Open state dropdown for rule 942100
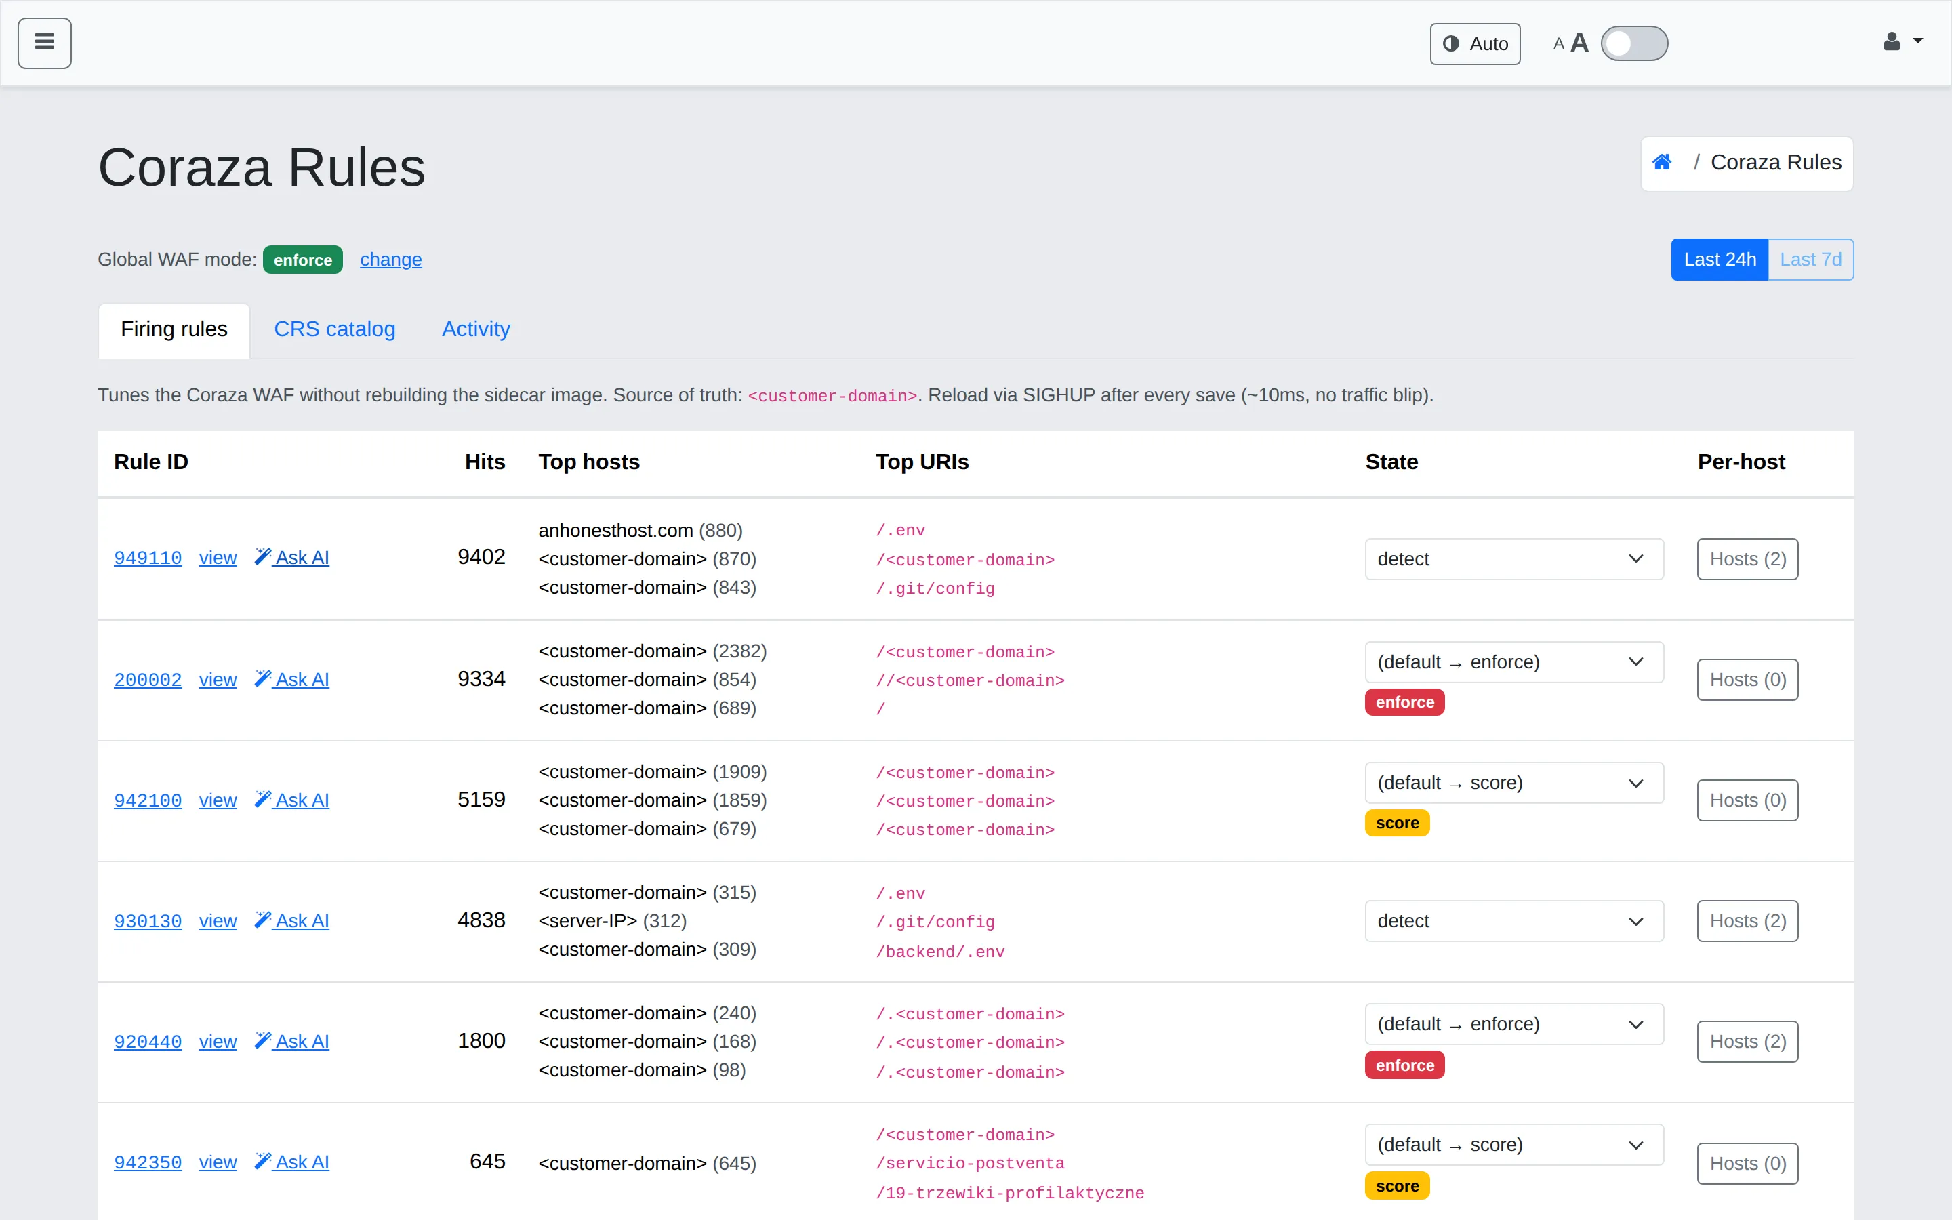The image size is (1952, 1220). point(1514,783)
